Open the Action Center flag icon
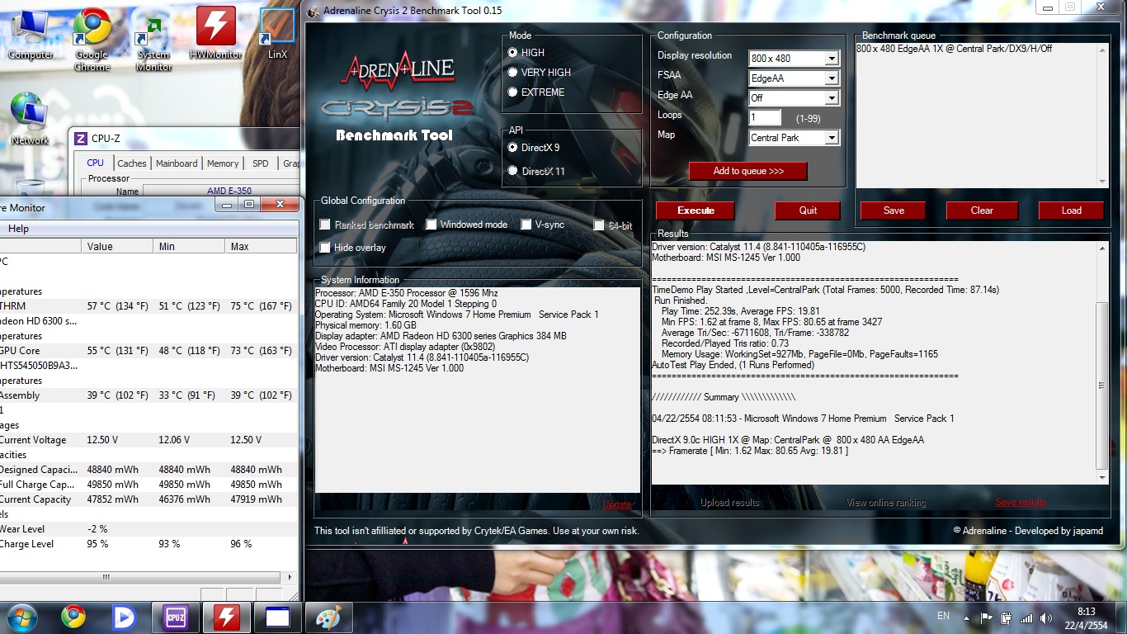Image resolution: width=1127 pixels, height=634 pixels. (x=987, y=617)
